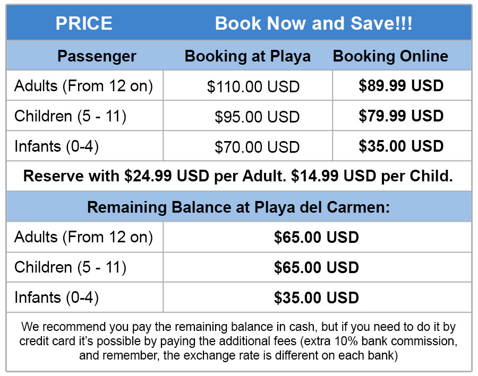Select 'Infants (0-4)' under Remaining Balance
The image size is (478, 376).
click(57, 298)
